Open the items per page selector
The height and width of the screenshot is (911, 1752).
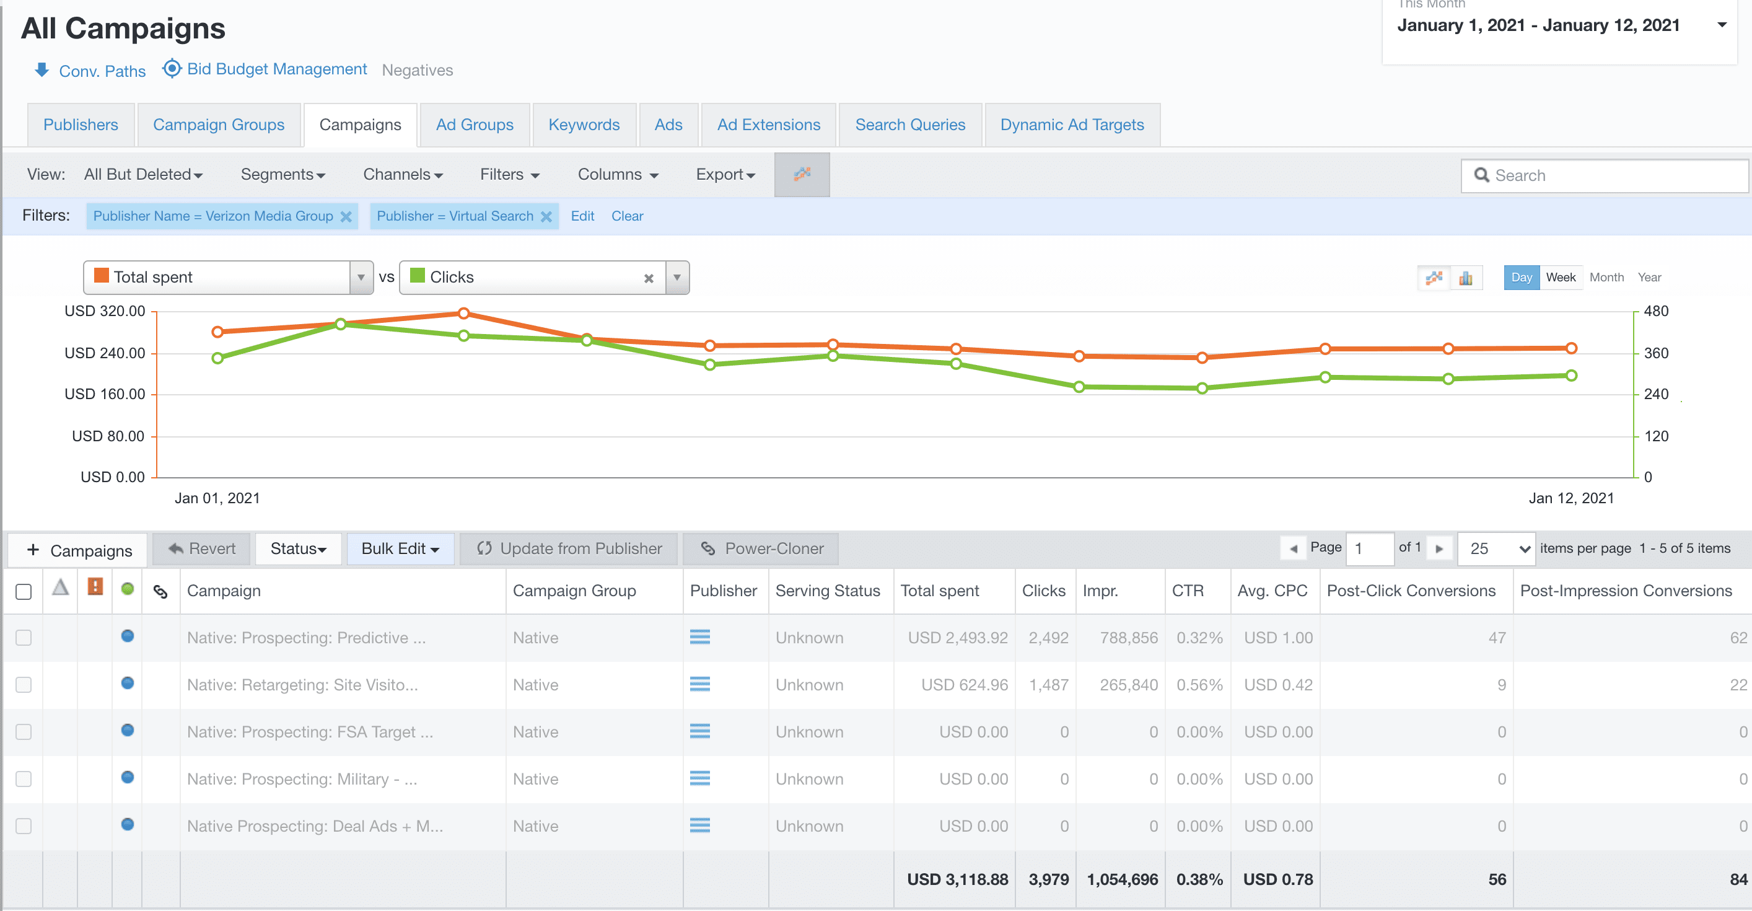pos(1496,548)
